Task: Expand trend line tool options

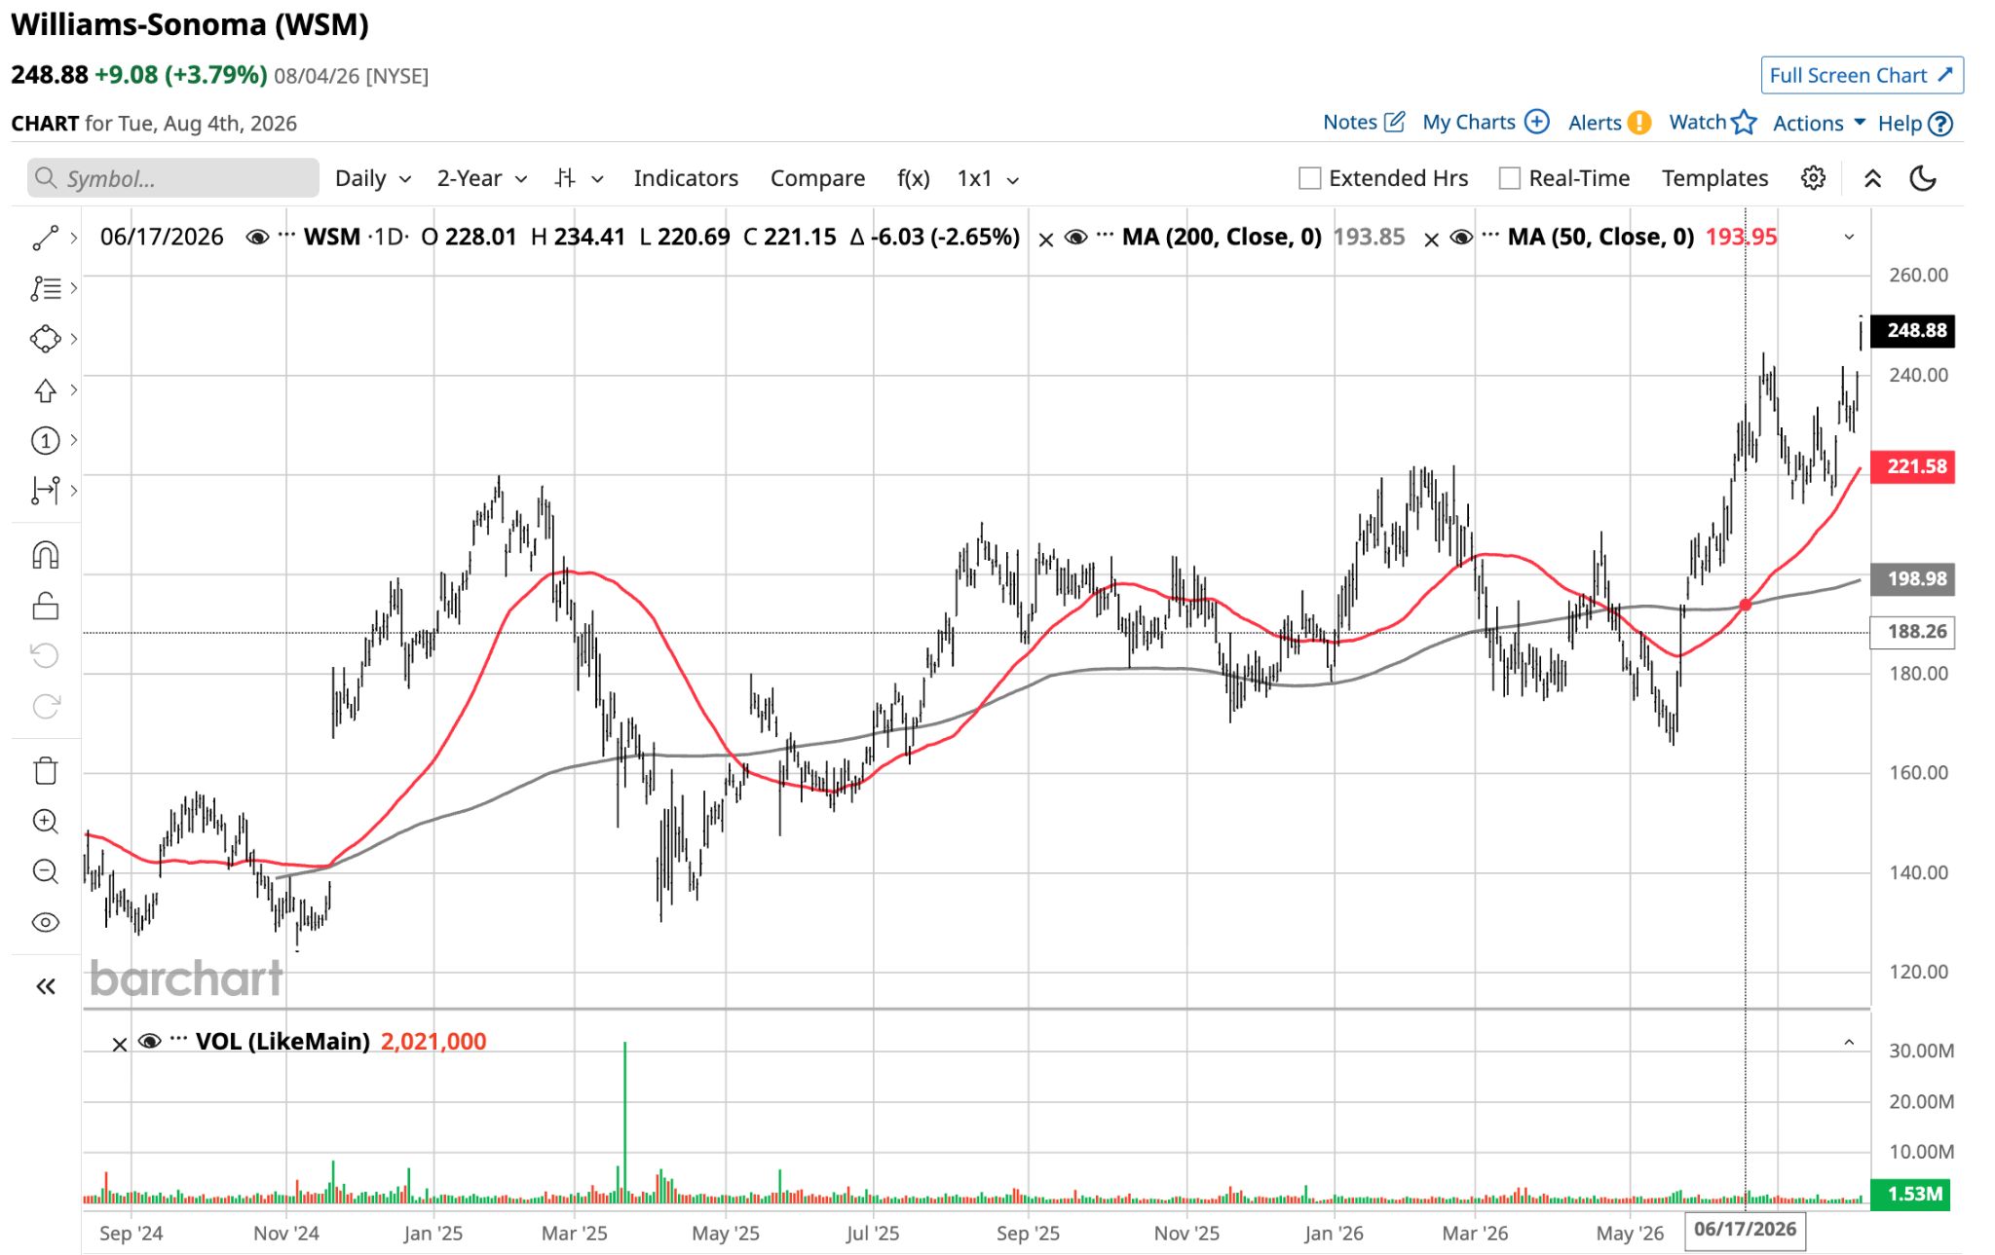Action: point(74,238)
